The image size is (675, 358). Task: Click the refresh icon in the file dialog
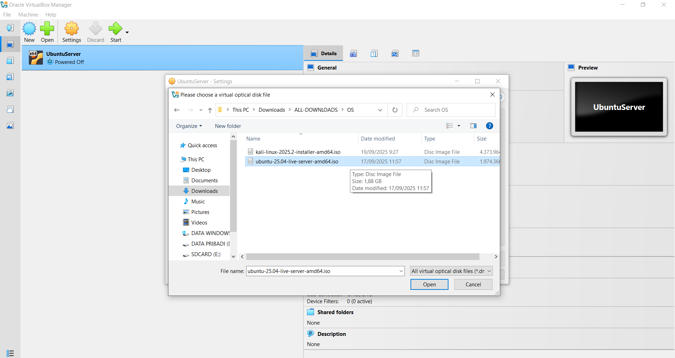395,110
